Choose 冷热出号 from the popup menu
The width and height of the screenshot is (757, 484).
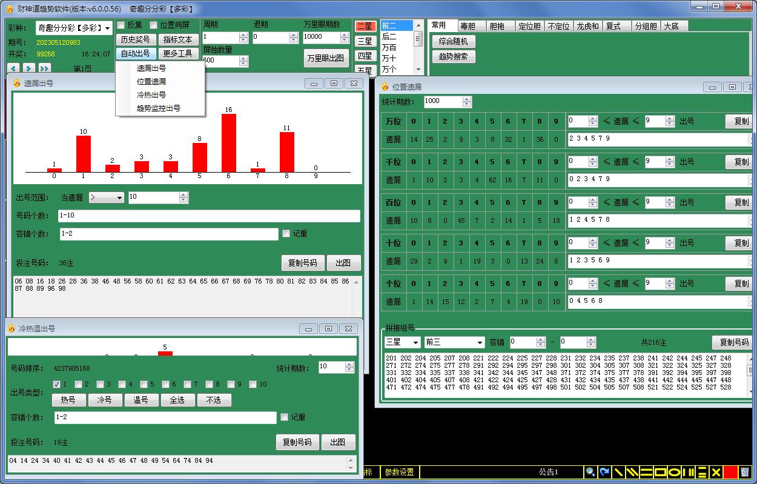[151, 95]
